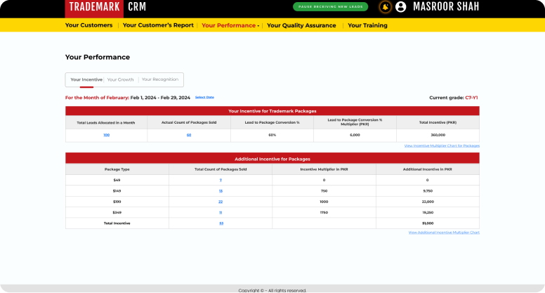Click the total packages sold count 53

pyautogui.click(x=221, y=223)
